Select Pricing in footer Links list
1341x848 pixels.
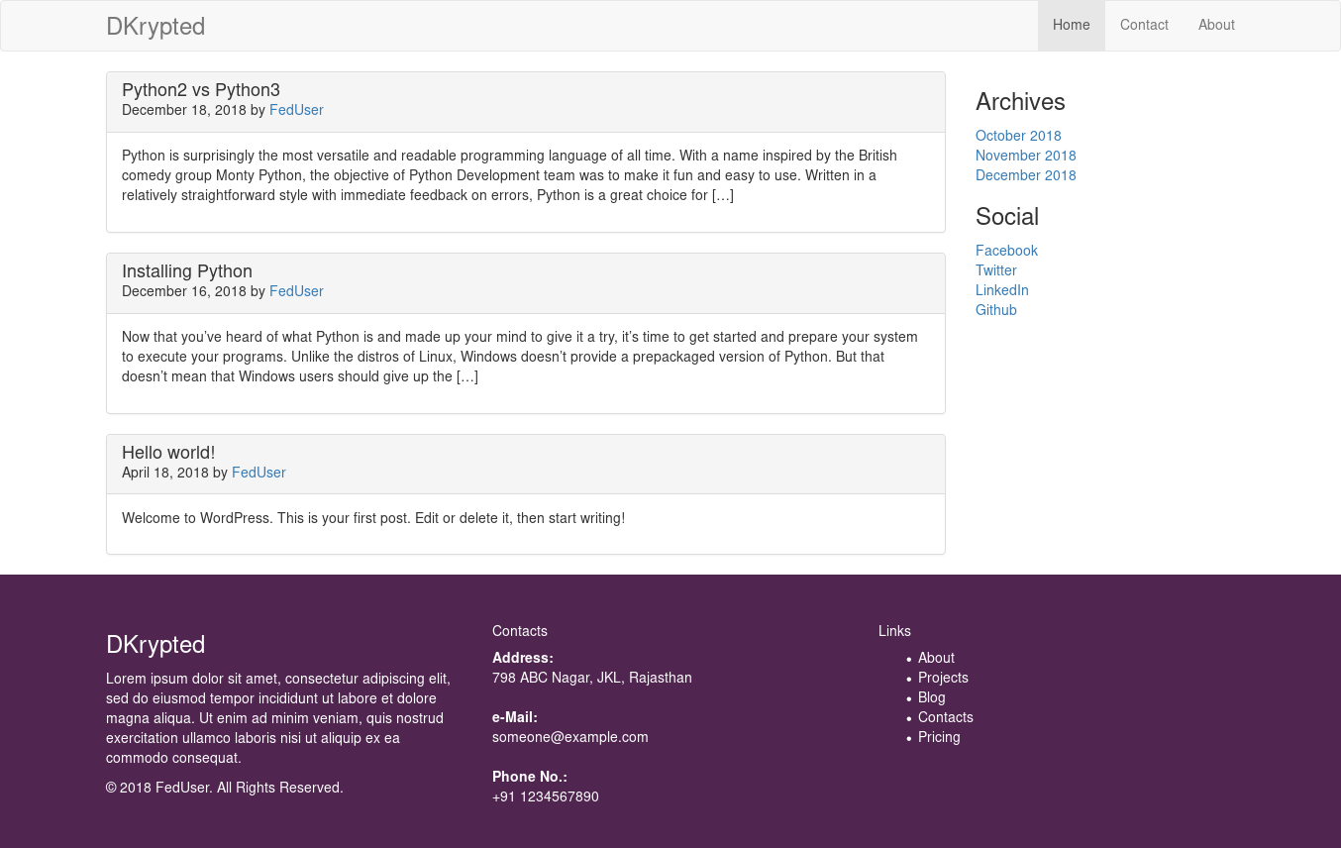[939, 737]
